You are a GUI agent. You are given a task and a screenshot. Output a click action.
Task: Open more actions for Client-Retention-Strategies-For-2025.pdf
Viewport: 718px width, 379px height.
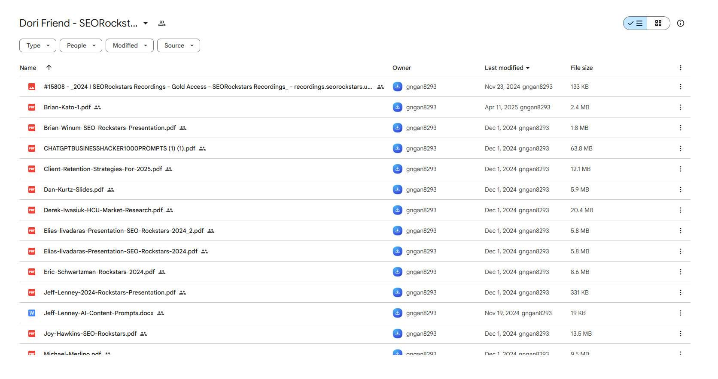pyautogui.click(x=681, y=169)
